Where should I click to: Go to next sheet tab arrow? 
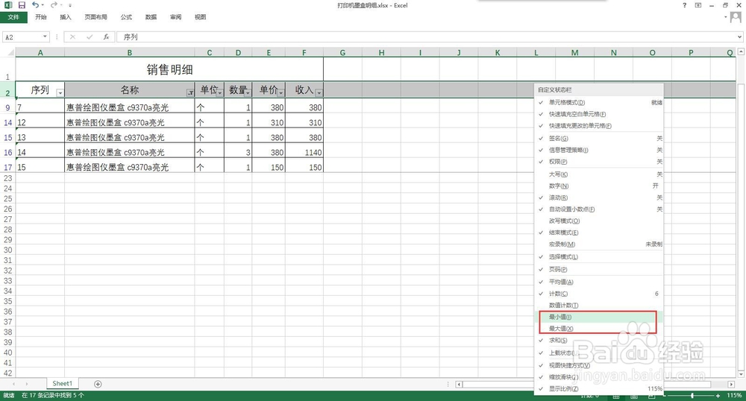coord(27,384)
